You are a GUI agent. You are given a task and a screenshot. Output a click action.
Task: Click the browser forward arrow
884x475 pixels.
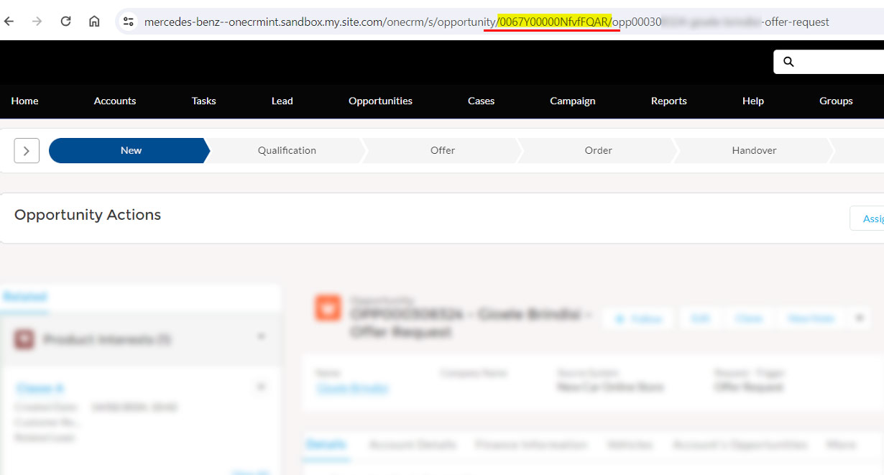click(x=37, y=22)
